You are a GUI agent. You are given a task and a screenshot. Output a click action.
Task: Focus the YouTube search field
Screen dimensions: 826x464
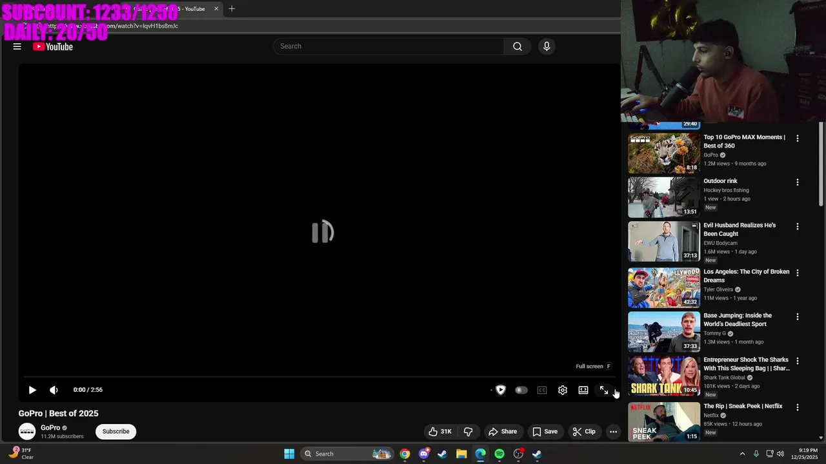pos(389,46)
